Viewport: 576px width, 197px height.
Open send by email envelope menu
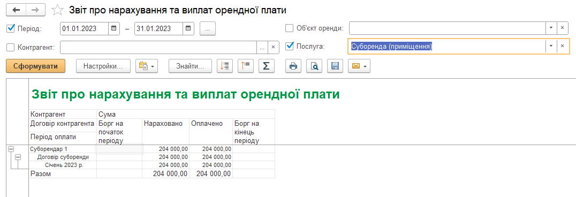359,66
